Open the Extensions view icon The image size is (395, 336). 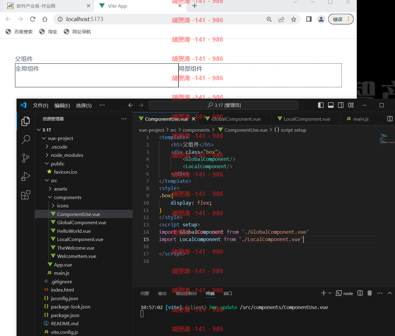point(26,195)
